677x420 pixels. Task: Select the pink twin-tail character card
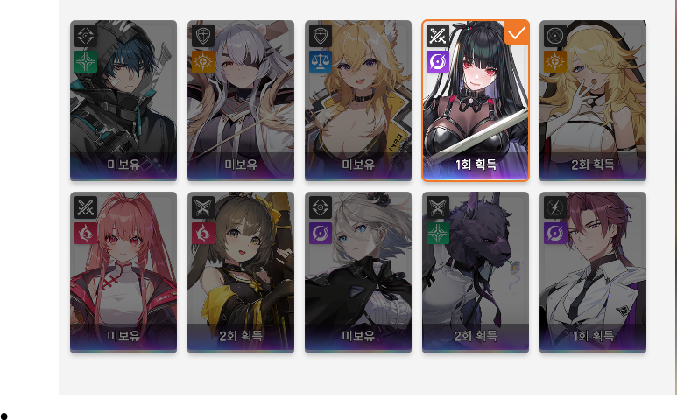click(x=123, y=272)
